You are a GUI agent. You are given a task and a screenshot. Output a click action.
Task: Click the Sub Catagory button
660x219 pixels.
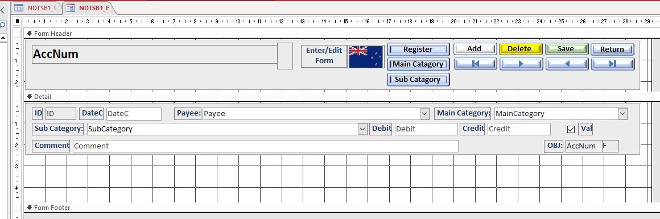[x=418, y=79]
